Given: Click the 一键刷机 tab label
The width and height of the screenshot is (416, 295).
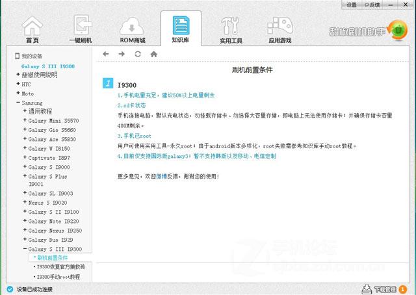Looking at the screenshot, I should [81, 40].
